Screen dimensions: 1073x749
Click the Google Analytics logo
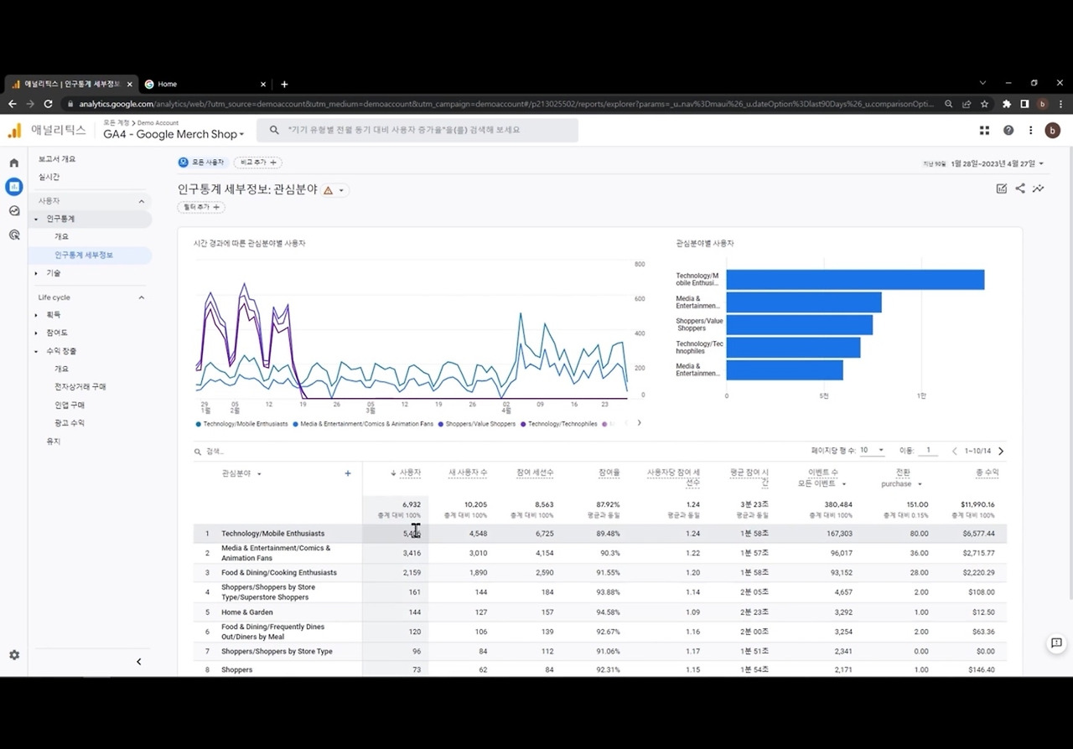click(x=14, y=130)
